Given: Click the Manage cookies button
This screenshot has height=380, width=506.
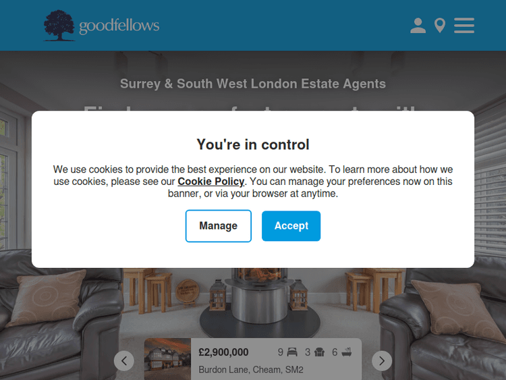Looking at the screenshot, I should pyautogui.click(x=219, y=225).
